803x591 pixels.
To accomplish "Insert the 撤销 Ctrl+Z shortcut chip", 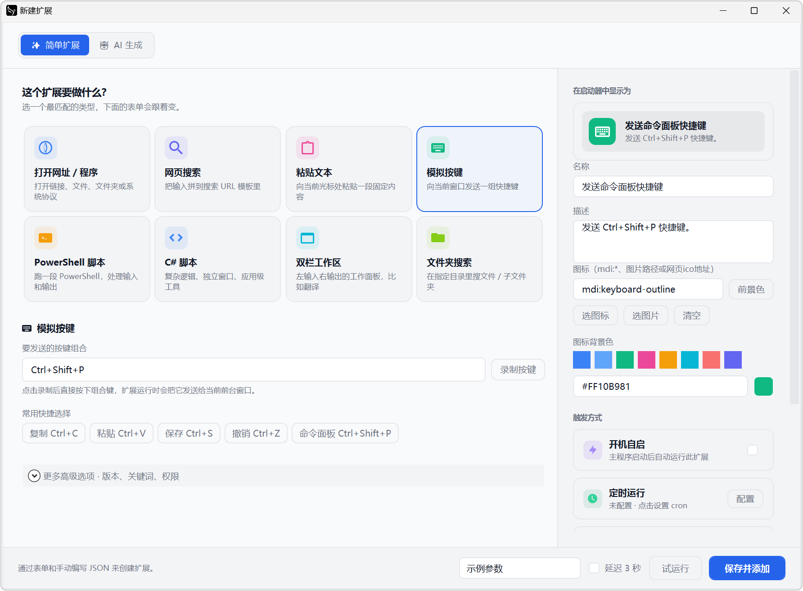I will (256, 433).
